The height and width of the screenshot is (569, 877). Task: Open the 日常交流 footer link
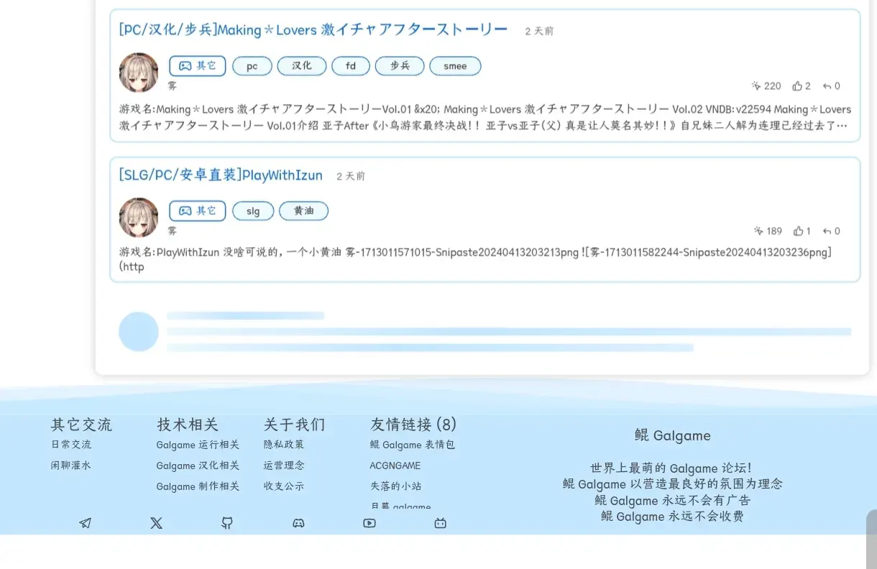tap(71, 445)
